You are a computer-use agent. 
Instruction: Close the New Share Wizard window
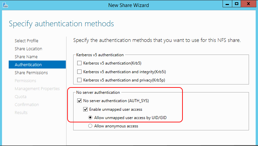(x=249, y=4)
